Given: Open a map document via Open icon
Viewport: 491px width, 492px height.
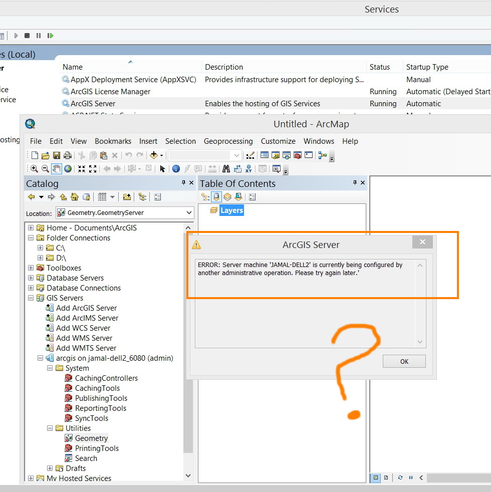Looking at the screenshot, I should tap(46, 155).
